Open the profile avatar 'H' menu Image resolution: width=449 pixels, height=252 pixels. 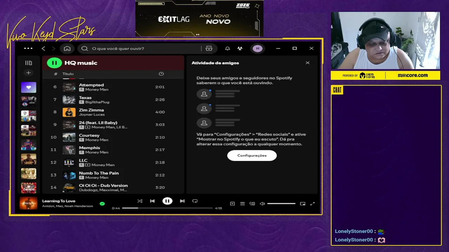point(257,48)
